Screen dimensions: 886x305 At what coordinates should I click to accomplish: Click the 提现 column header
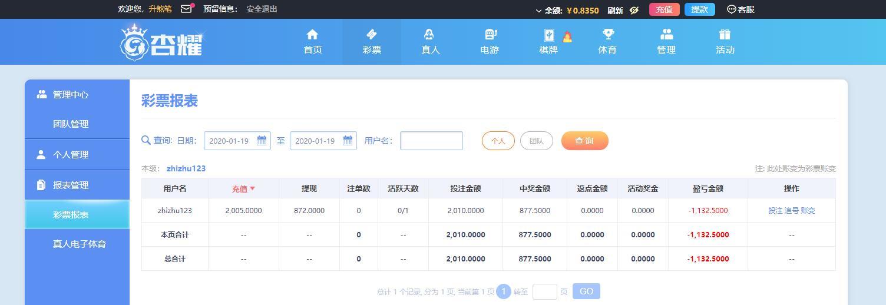pyautogui.click(x=309, y=188)
